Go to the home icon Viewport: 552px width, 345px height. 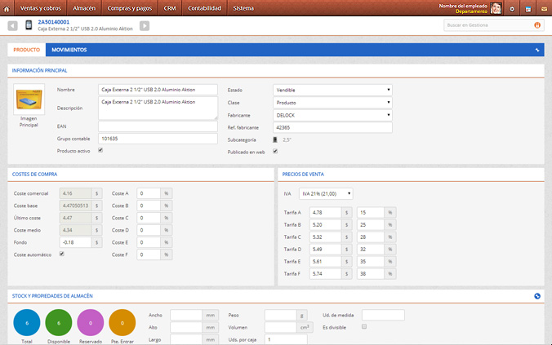tap(7, 8)
